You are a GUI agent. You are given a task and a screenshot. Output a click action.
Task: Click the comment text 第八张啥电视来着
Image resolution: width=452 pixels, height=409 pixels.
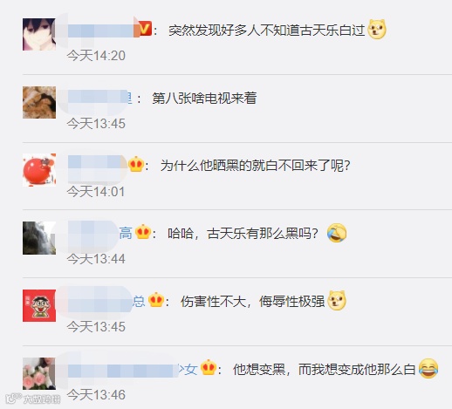click(x=204, y=98)
